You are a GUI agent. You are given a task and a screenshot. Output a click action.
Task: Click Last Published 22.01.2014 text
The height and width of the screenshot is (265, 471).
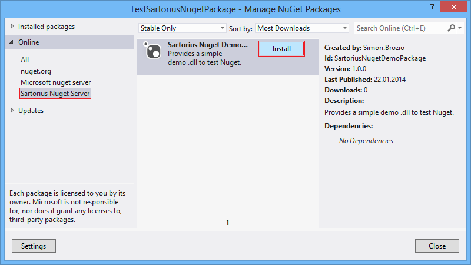click(365, 79)
